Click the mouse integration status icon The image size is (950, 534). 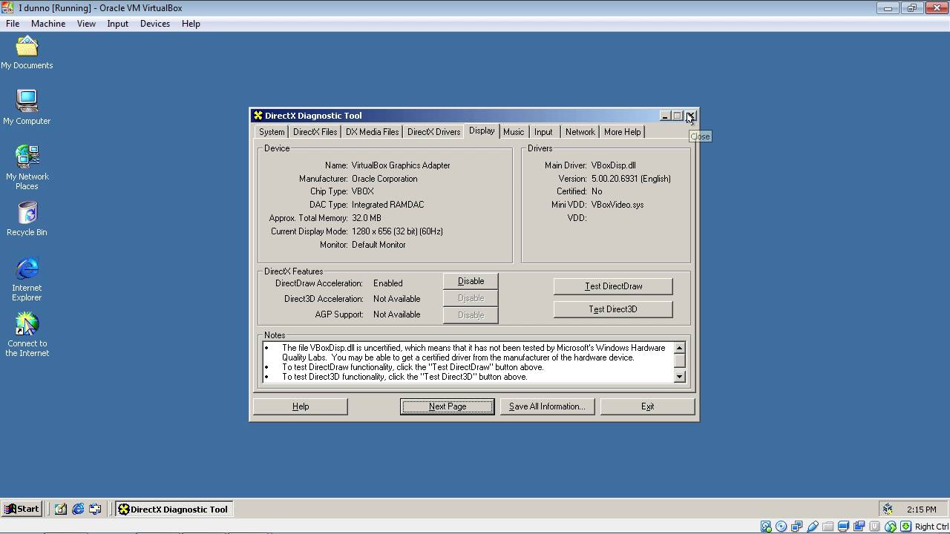click(890, 527)
